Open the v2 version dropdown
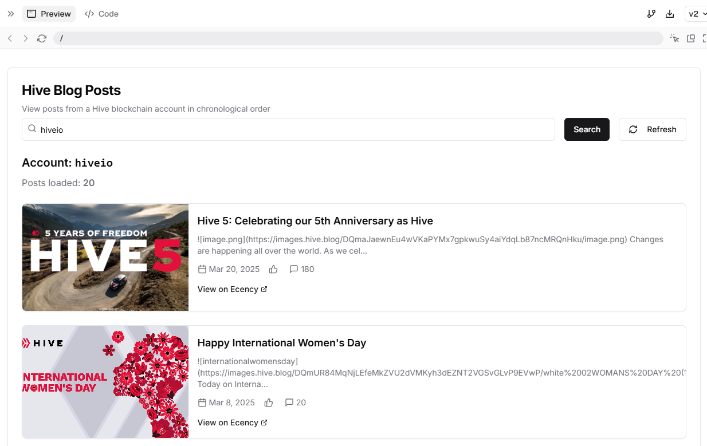 click(x=697, y=14)
